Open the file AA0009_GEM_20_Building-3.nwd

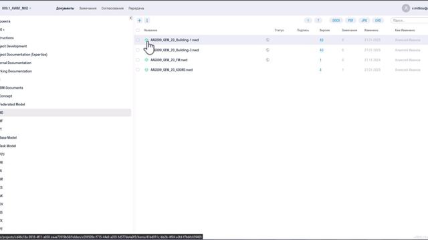(x=177, y=50)
